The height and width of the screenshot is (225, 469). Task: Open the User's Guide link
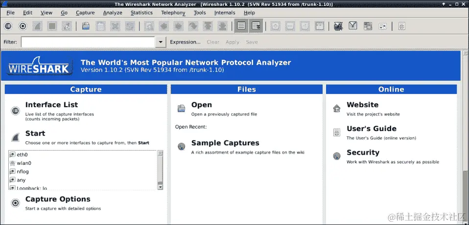(372, 129)
